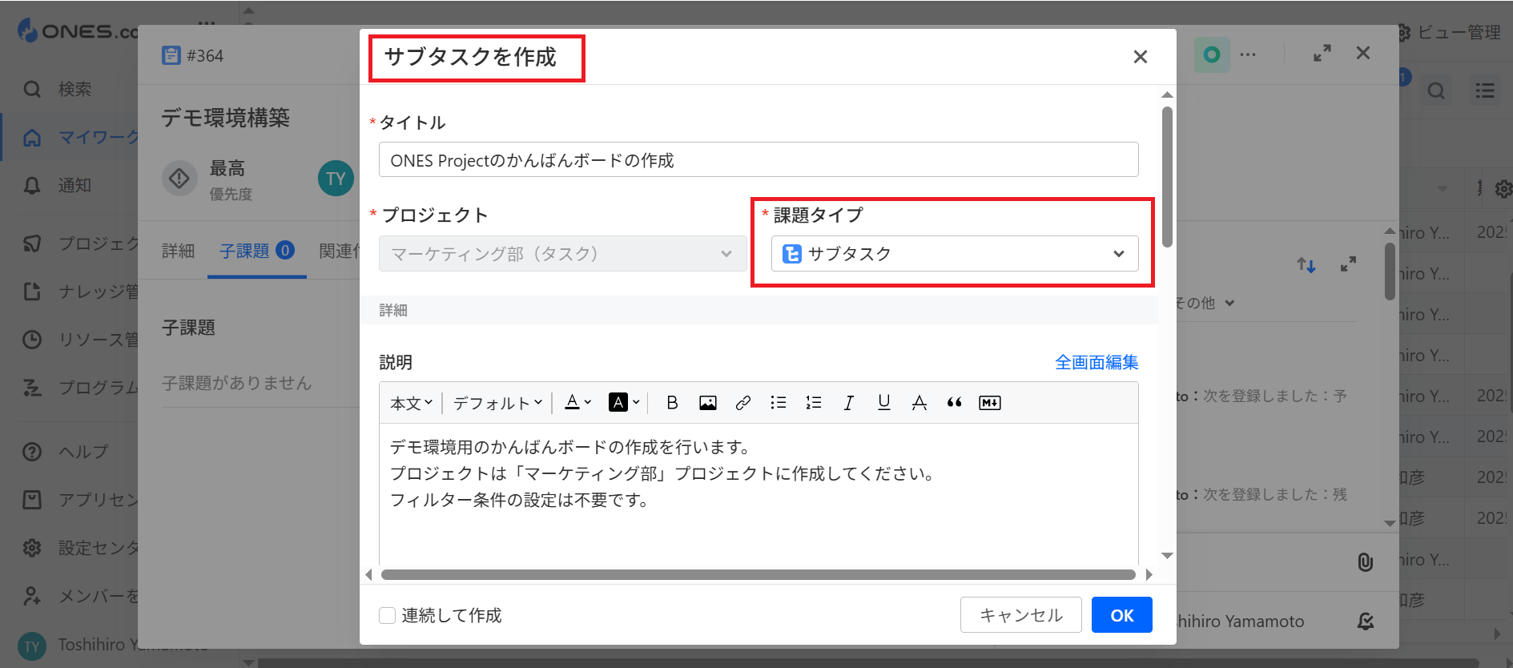Toggle italic formatting
1513x668 pixels.
848,403
